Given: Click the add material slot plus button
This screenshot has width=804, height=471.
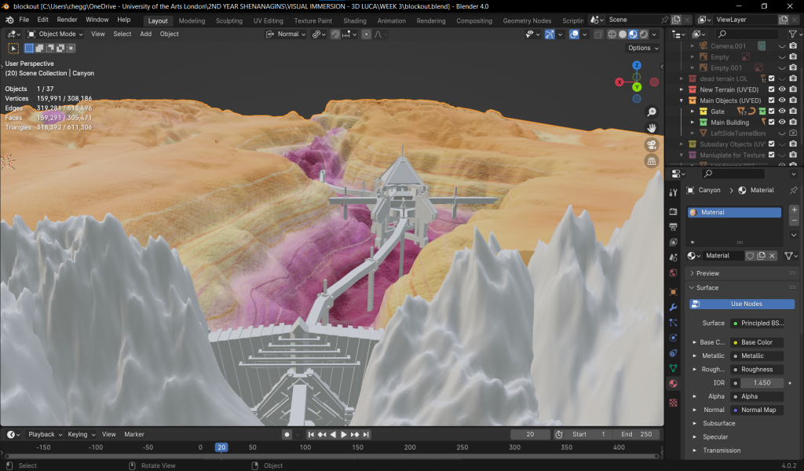Looking at the screenshot, I should pos(794,210).
